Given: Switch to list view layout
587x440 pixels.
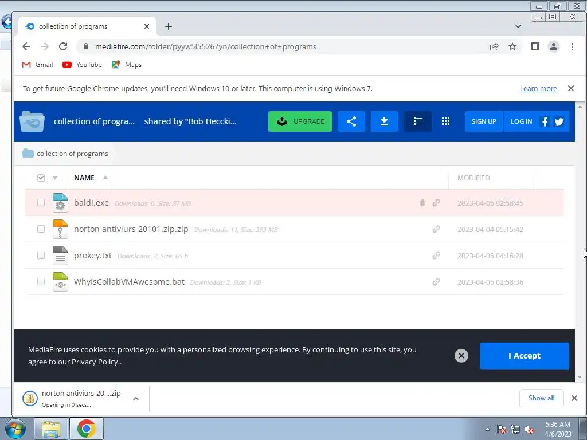Looking at the screenshot, I should pos(418,121).
